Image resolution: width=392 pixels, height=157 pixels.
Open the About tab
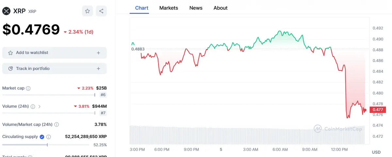pos(220,8)
